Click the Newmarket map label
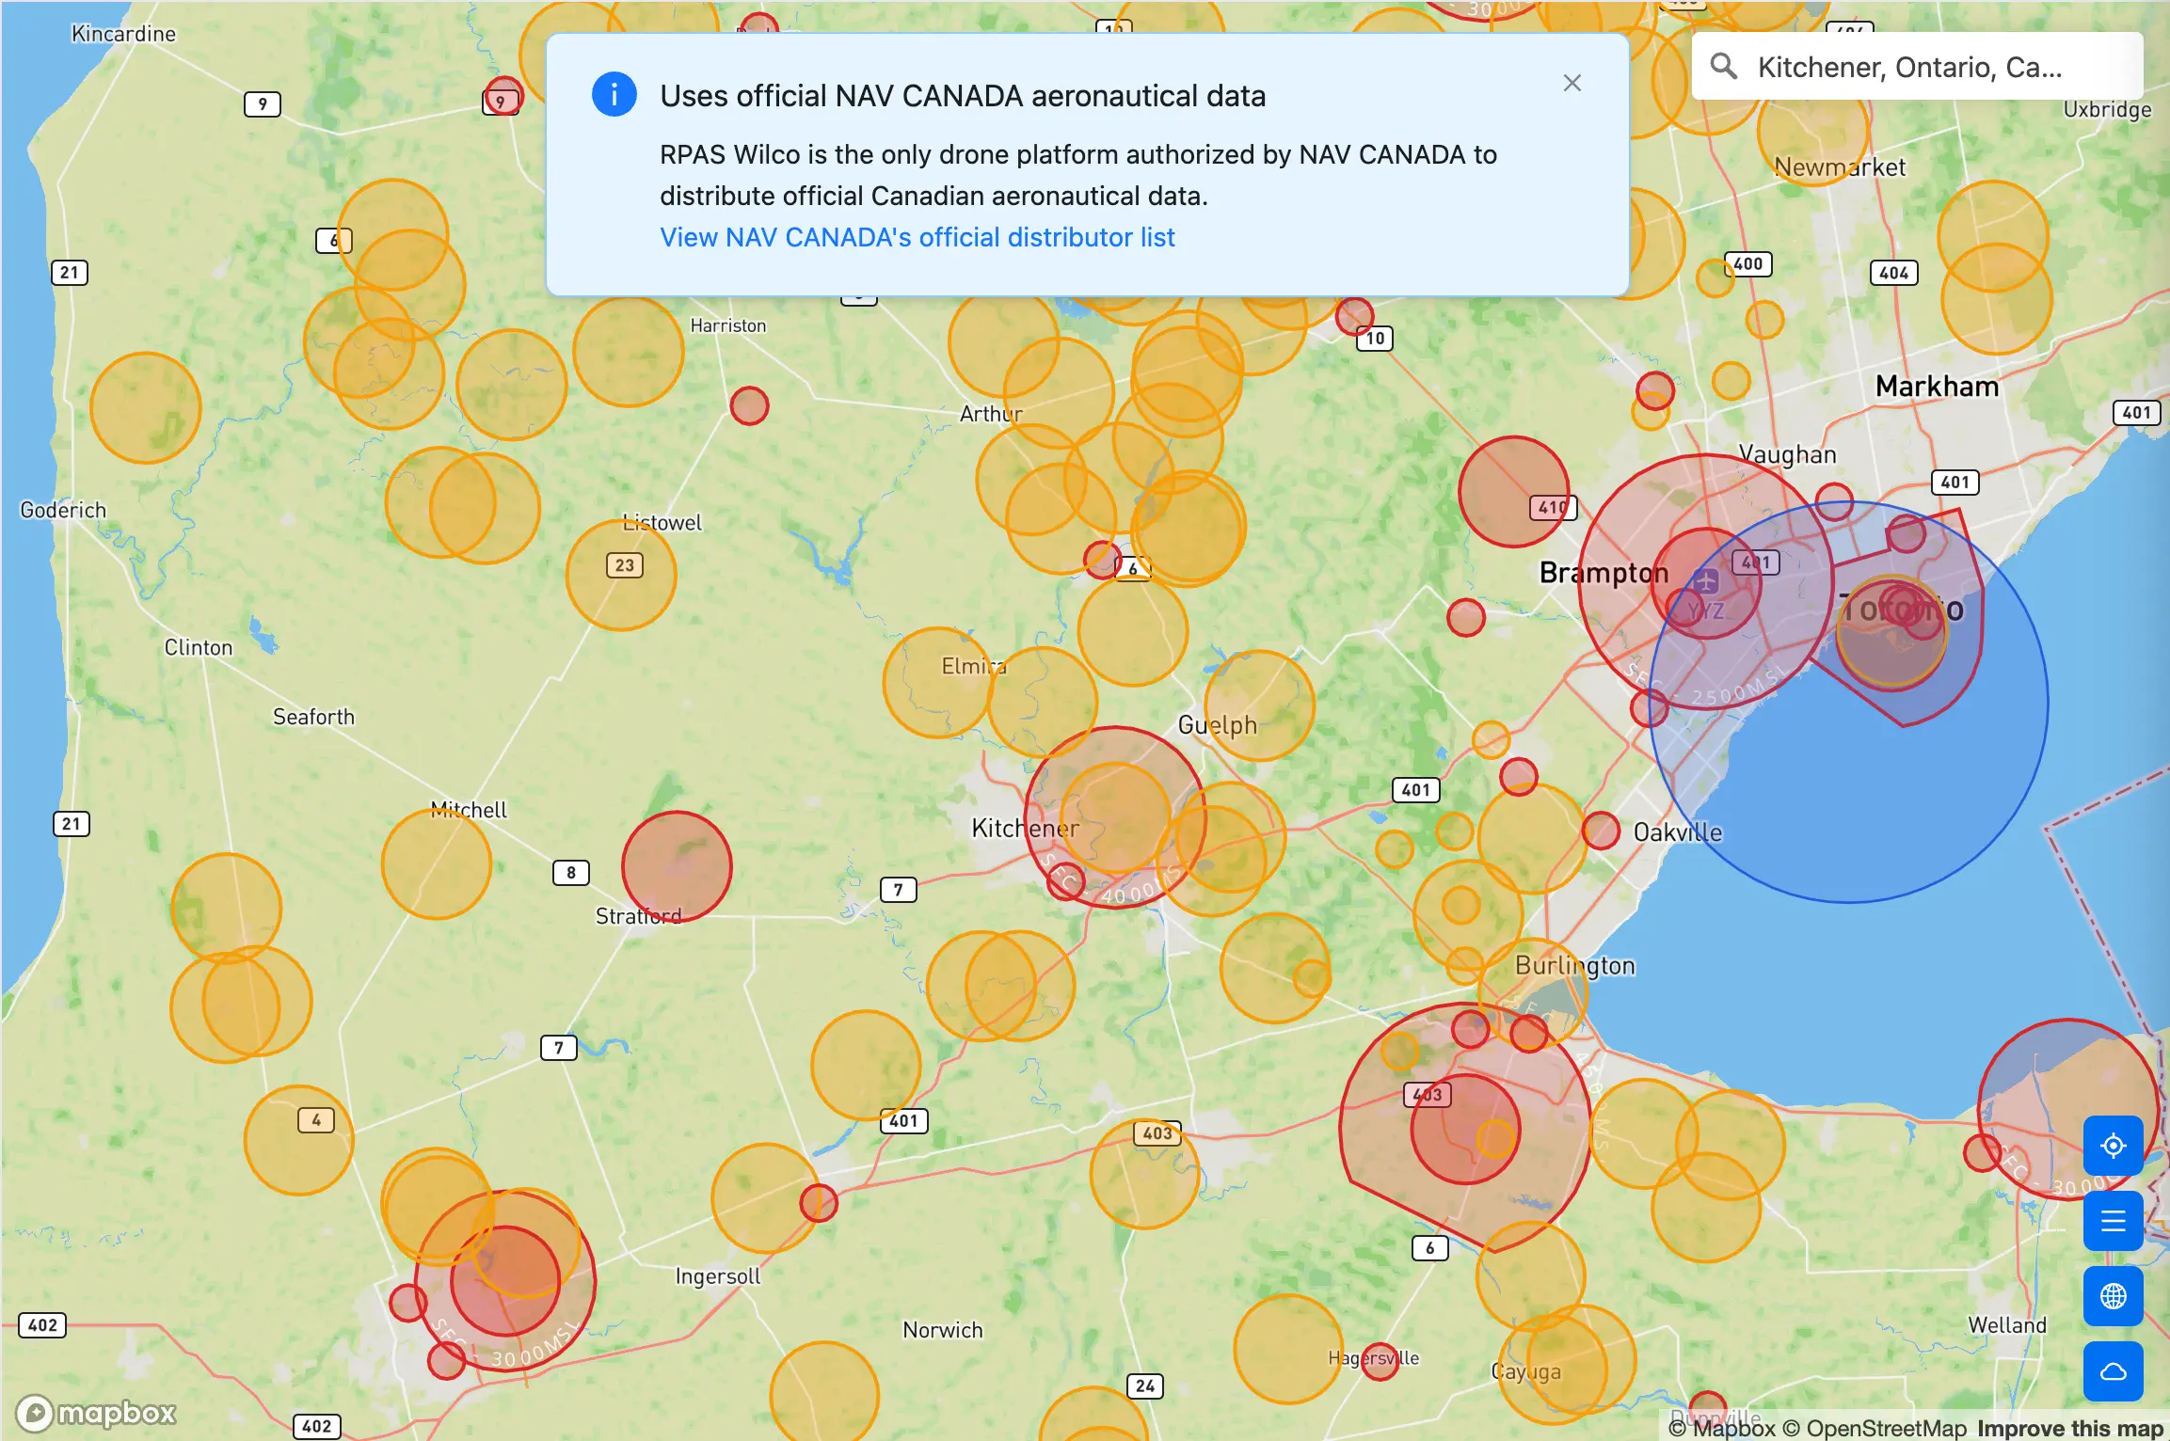 (1840, 166)
